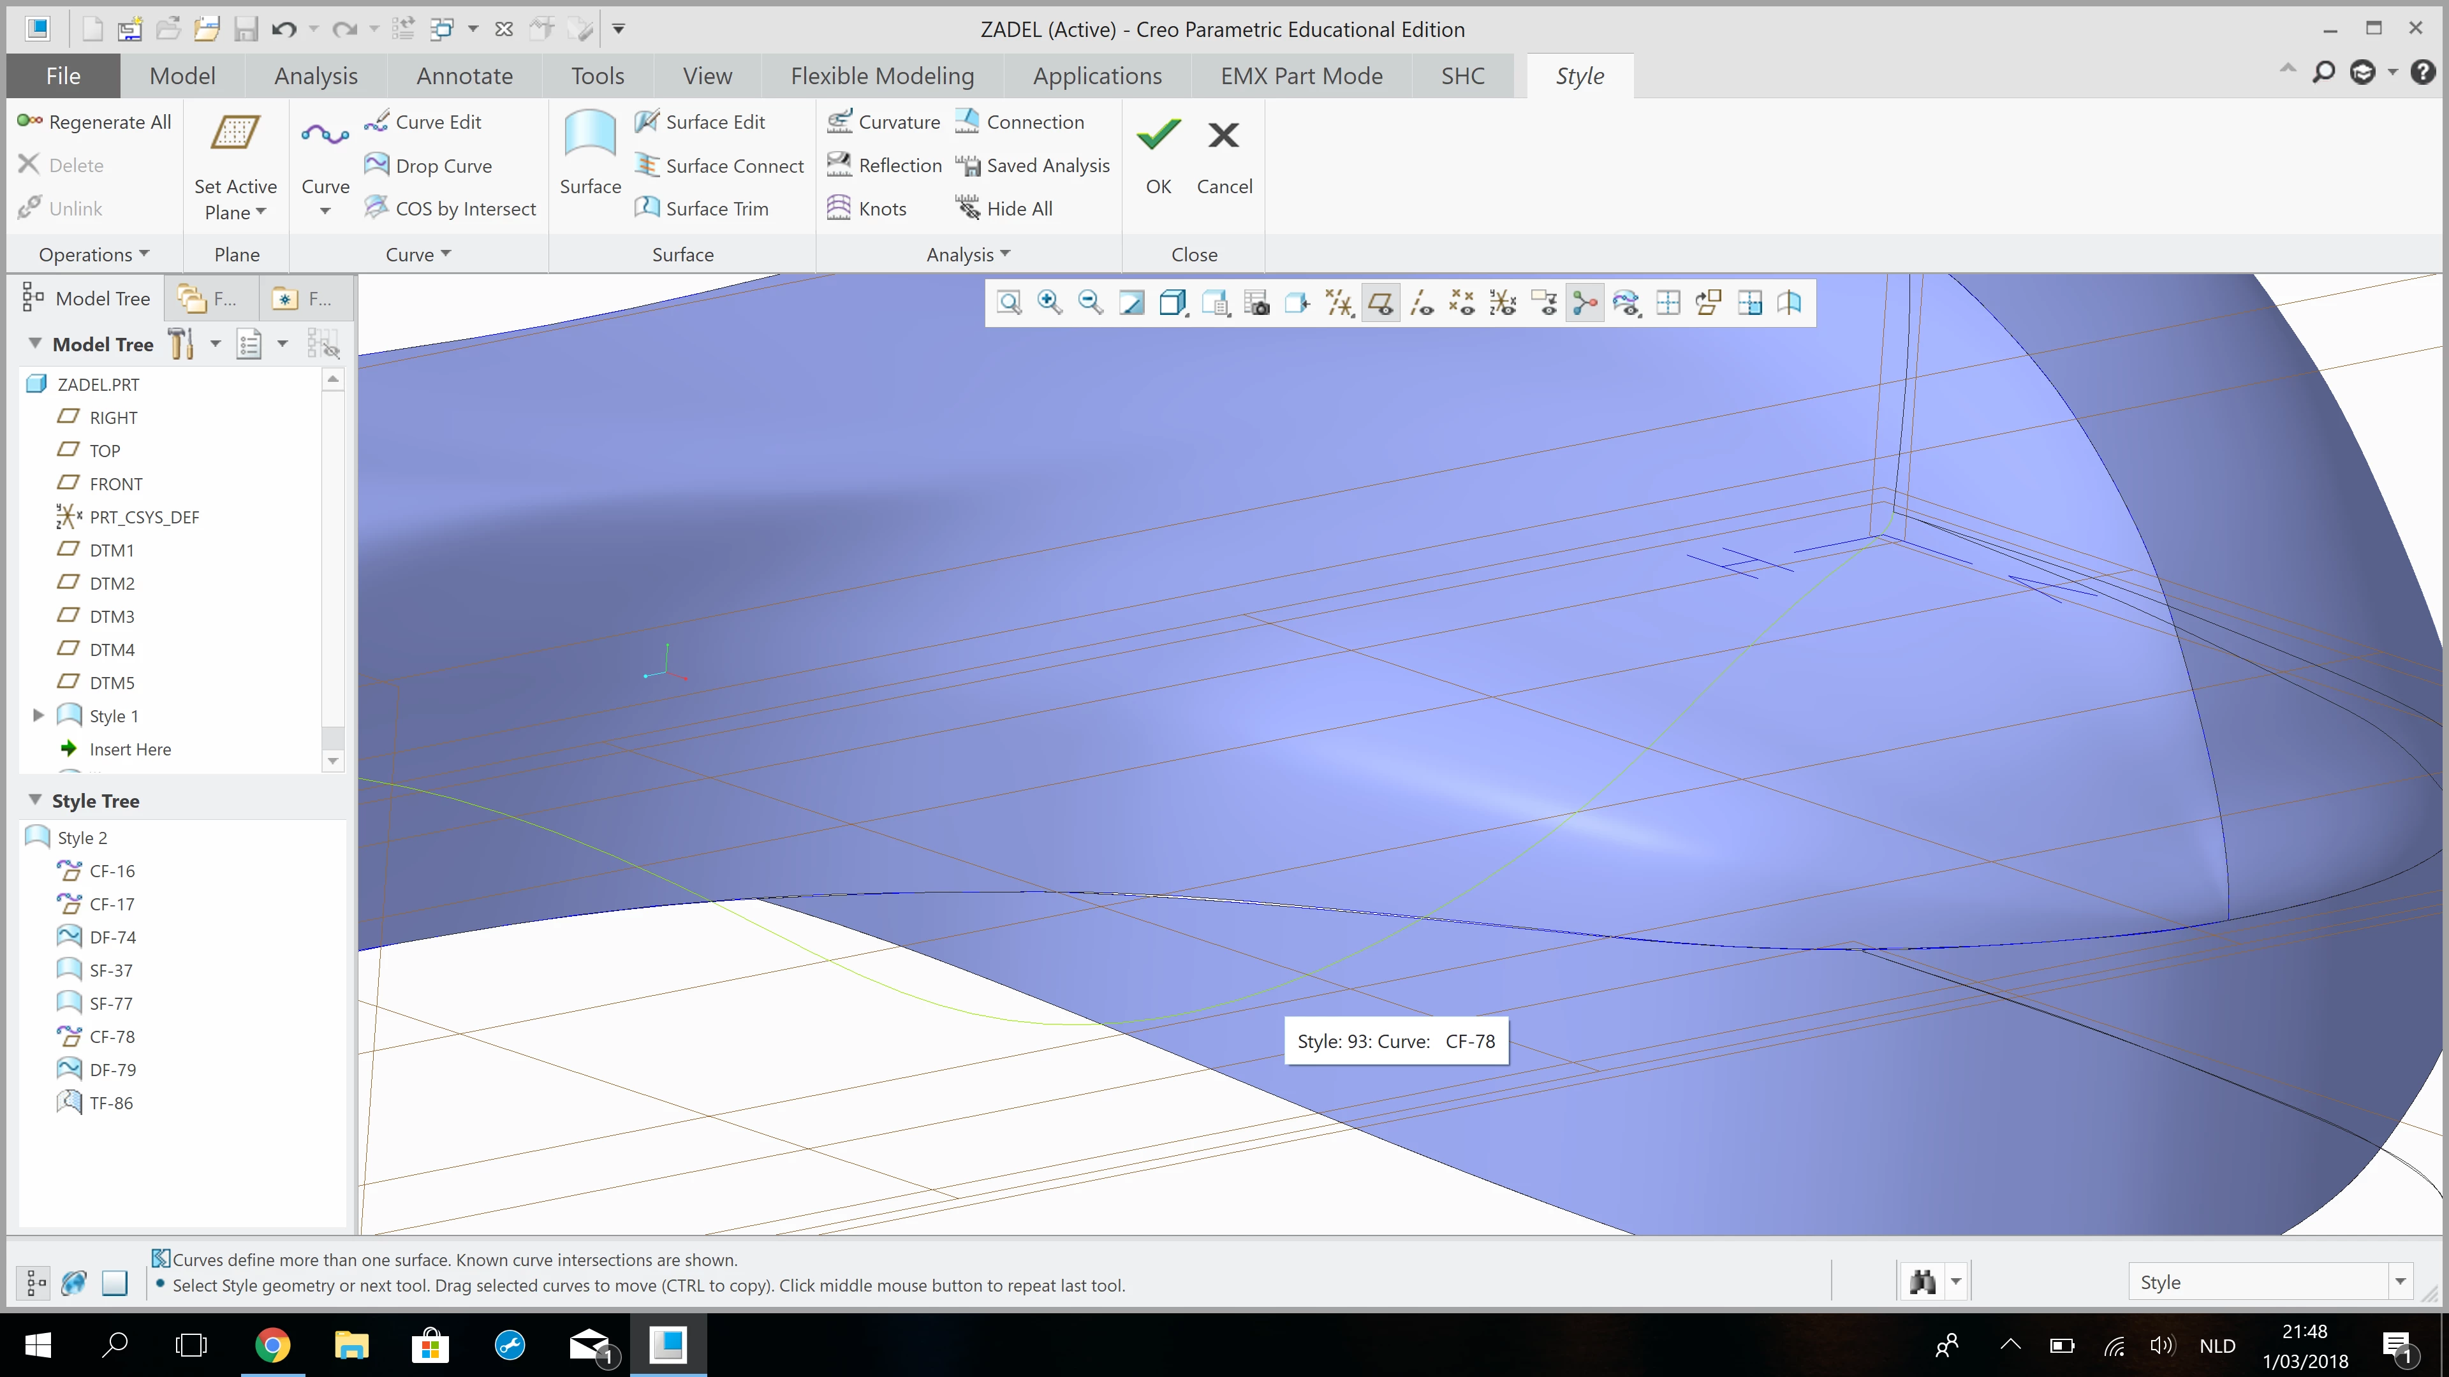Screen dimensions: 2449x1377
Task: Click the Repaint screen icon
Action: [1131, 303]
